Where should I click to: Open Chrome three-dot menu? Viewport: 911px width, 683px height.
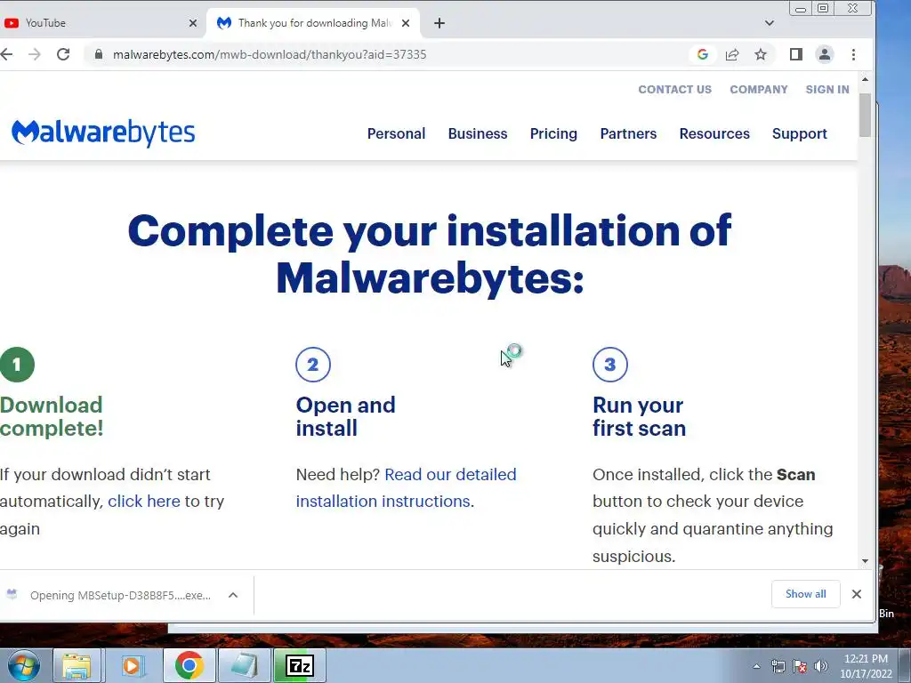(853, 54)
